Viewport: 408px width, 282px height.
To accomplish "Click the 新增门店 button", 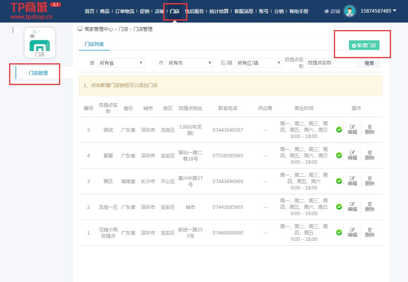I will click(x=364, y=45).
